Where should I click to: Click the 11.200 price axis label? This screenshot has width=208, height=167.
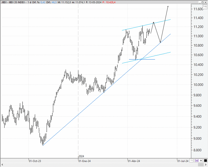[198, 27]
